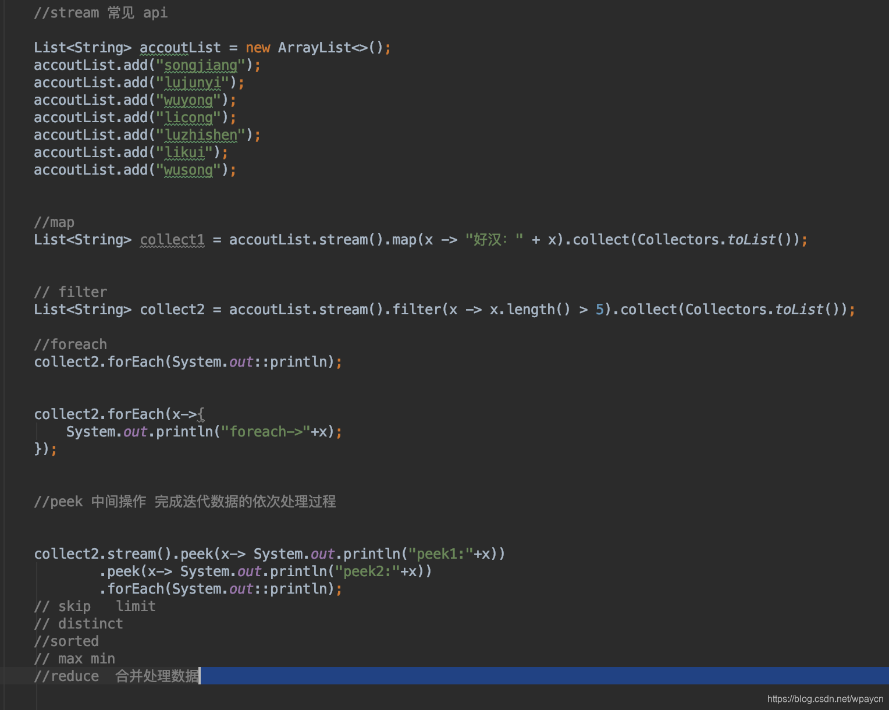
Task: Click the "new" keyword before ArrayList
Action: click(x=258, y=48)
